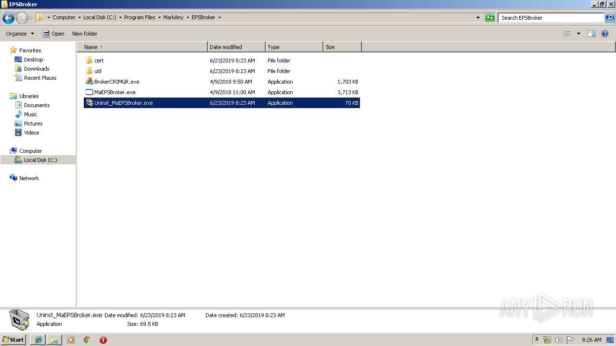
Task: Open Action Center flag icon
Action: click(x=570, y=340)
